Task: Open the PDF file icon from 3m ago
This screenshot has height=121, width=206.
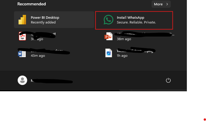Action: pyautogui.click(x=22, y=36)
